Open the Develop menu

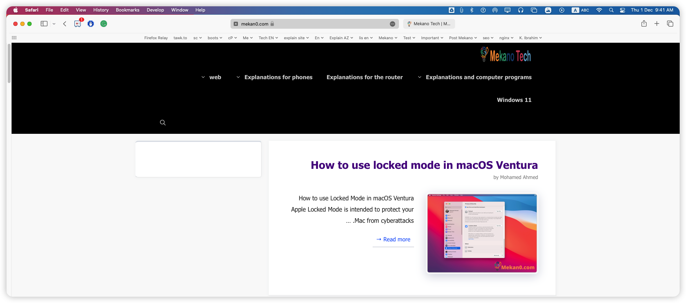(155, 10)
